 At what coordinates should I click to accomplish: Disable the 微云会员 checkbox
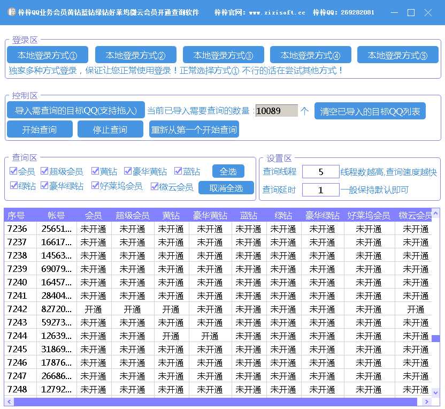point(155,186)
